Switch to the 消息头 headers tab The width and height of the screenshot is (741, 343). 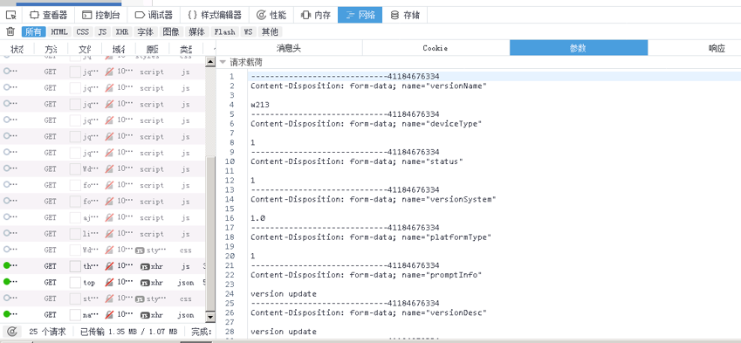pyautogui.click(x=289, y=48)
